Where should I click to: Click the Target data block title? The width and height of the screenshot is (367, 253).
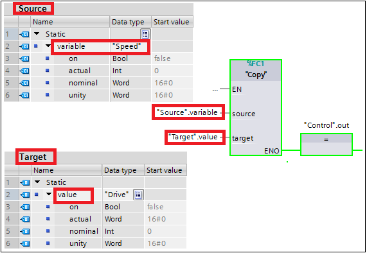point(33,157)
